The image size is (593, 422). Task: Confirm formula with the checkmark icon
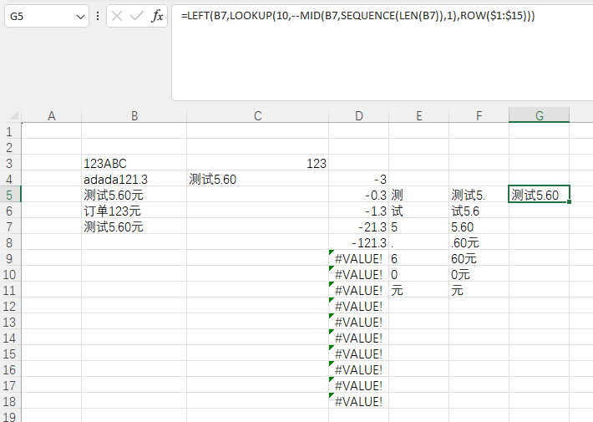click(136, 16)
